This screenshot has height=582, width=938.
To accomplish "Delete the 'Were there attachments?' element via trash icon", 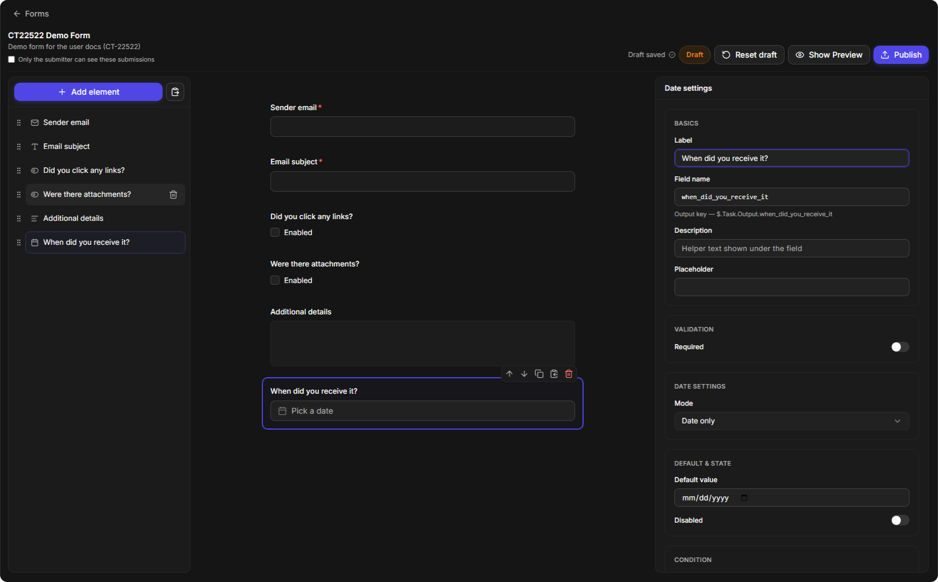I will click(x=173, y=195).
